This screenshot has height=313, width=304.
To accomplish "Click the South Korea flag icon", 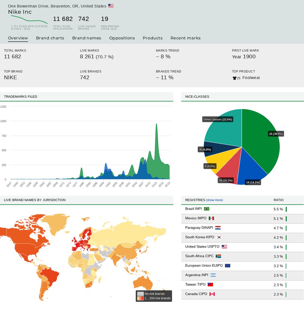I will [219, 237].
